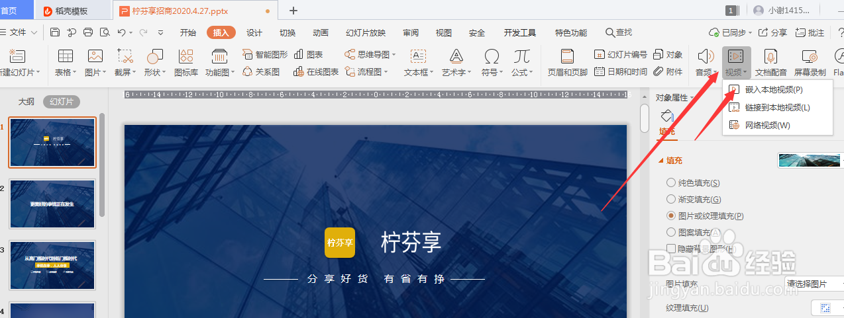The image size is (844, 318).
Task: Click the Comment (批注) button
Action: (x=810, y=32)
